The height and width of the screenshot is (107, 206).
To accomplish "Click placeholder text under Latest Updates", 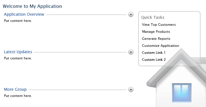I will pos(18,58).
